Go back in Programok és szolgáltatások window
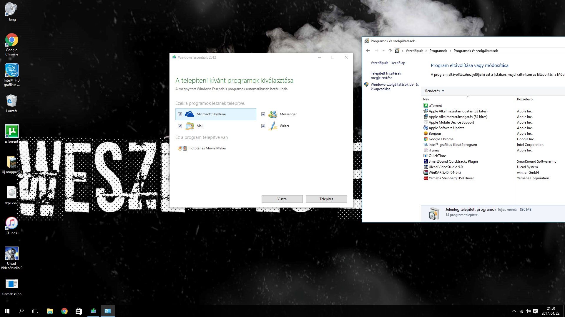 point(368,51)
